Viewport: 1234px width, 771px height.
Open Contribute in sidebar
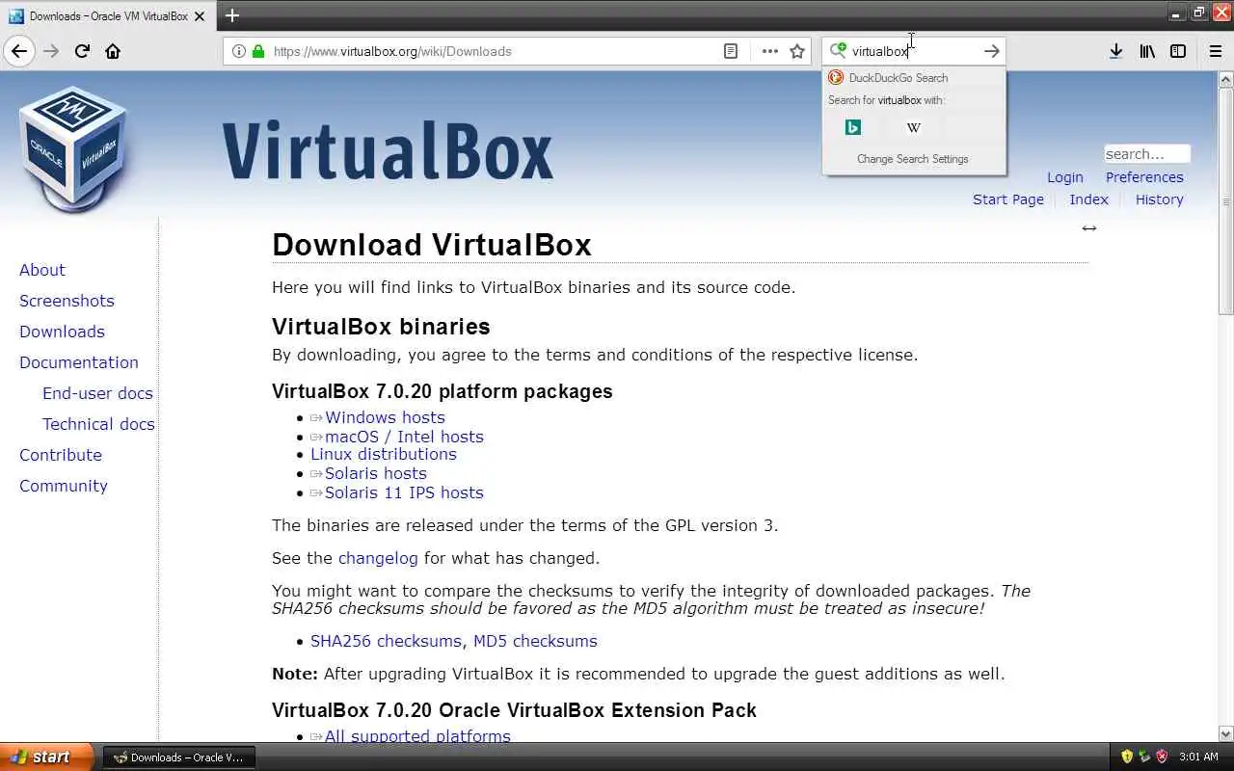coord(61,455)
